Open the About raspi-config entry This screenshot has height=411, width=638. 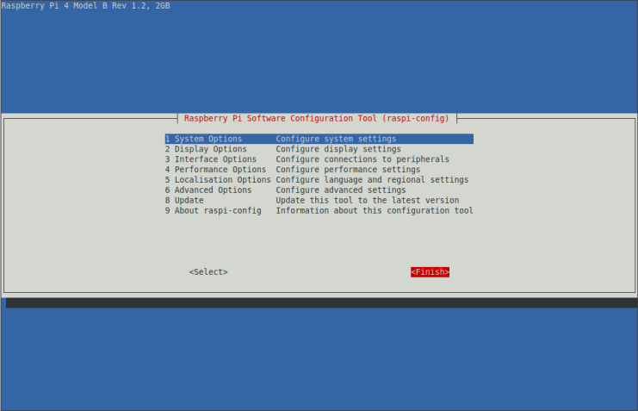tap(214, 211)
